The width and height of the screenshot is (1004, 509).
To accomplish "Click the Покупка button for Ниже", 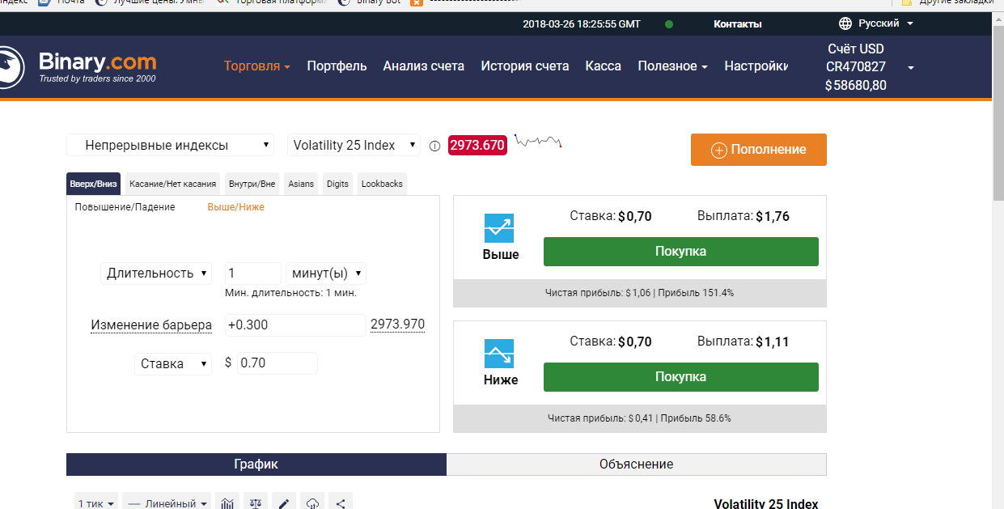I will pyautogui.click(x=680, y=377).
